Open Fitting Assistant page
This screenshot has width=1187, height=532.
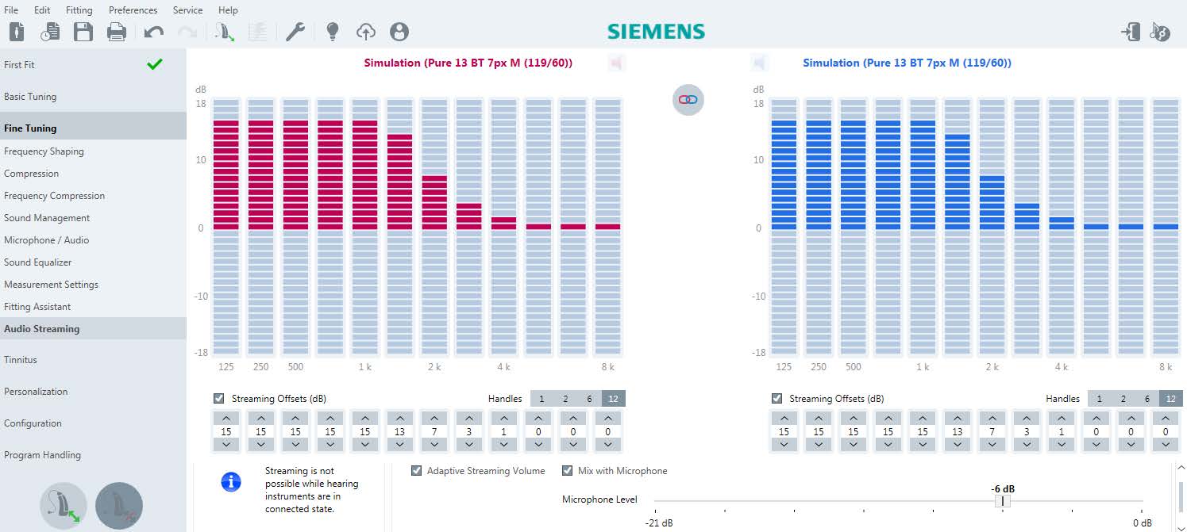93,307
